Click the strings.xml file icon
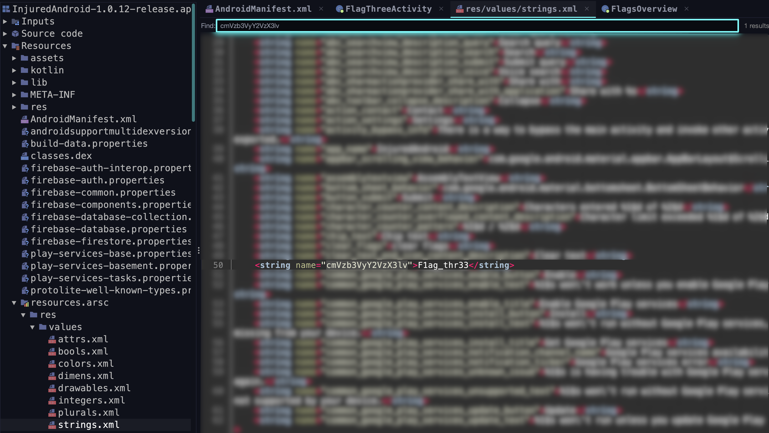 [52, 425]
